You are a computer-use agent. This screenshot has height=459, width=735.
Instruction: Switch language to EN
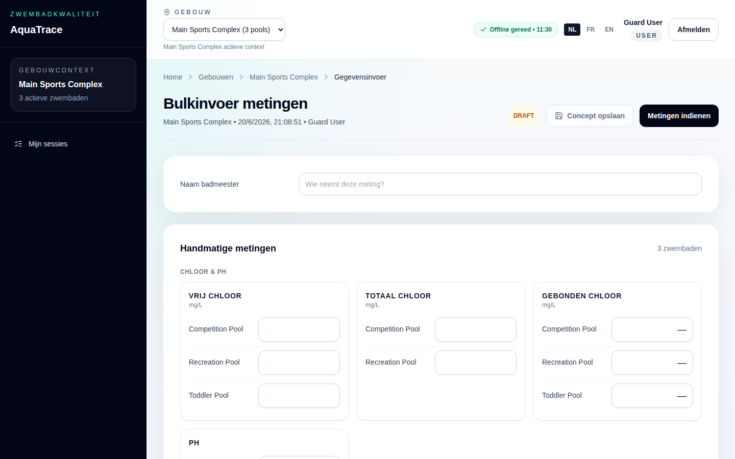[x=609, y=30]
